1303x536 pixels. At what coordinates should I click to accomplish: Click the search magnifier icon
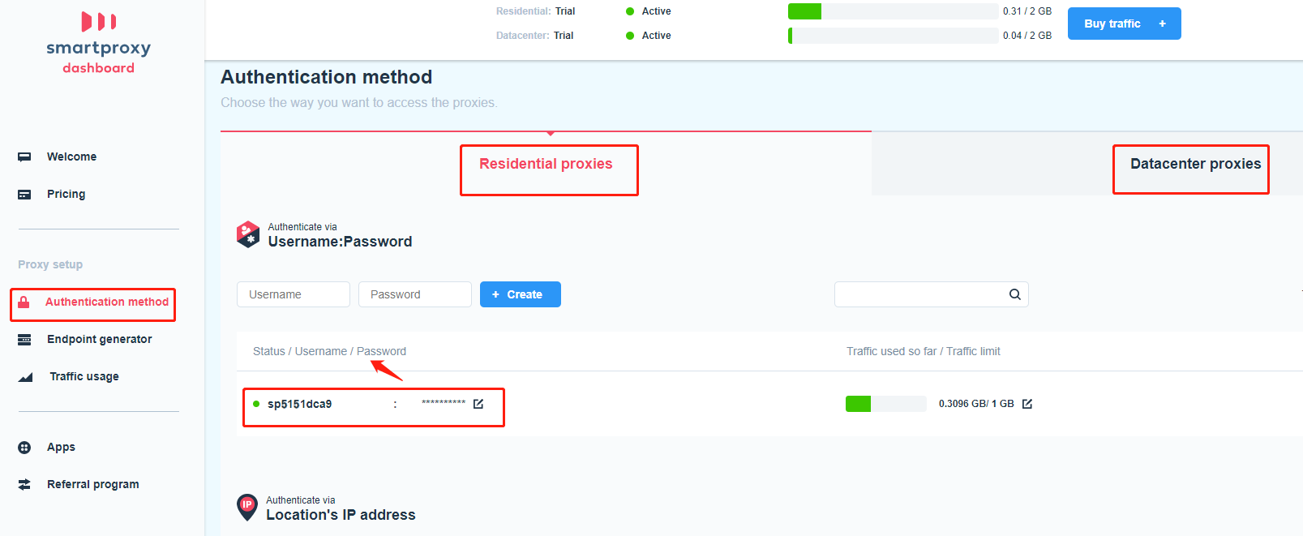(1014, 294)
